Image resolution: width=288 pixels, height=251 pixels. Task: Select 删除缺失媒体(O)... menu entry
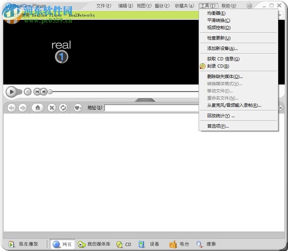238,76
